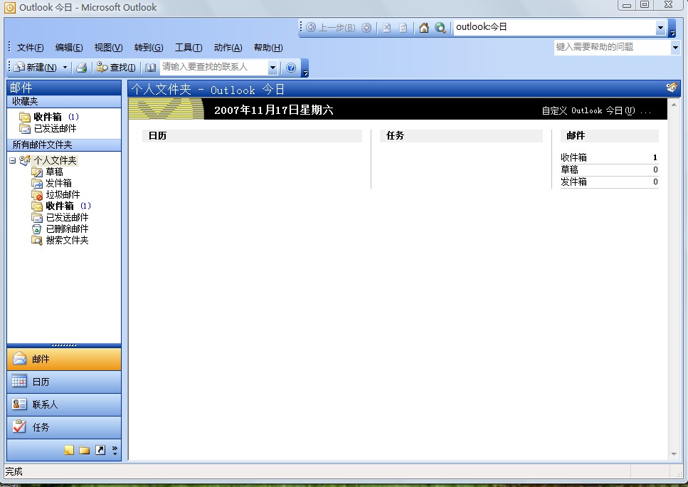Open the 垃圾邮件 folder
Viewport: 688px width, 487px height.
click(55, 194)
